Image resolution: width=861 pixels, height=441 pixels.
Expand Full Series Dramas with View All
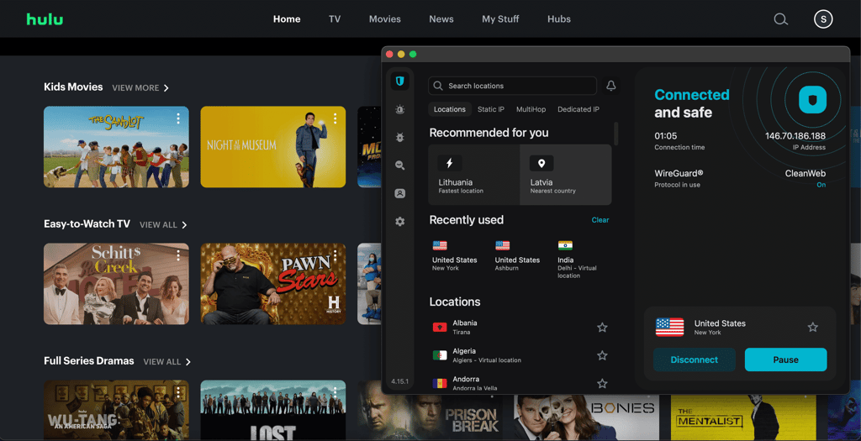point(167,362)
